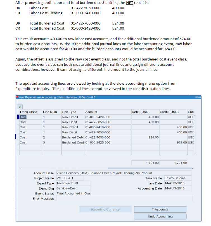
Task: Select account cell 01-422-5050-000
Action: 108,122
